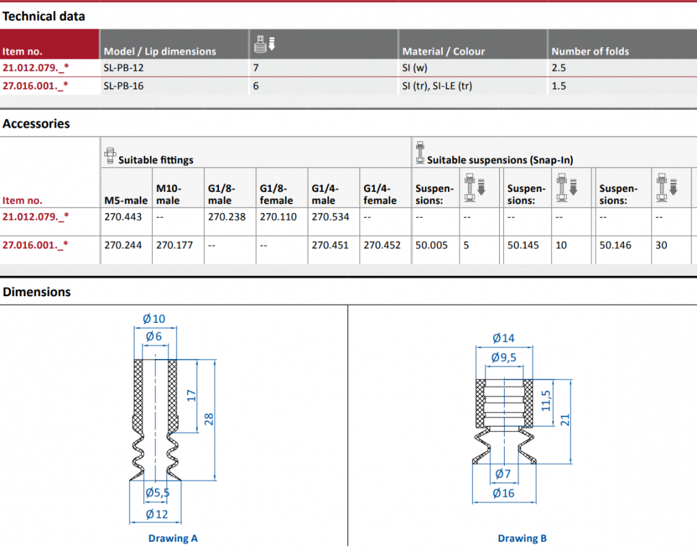Click fitting number 270.443
Image resolution: width=697 pixels, height=546 pixels.
(x=123, y=217)
